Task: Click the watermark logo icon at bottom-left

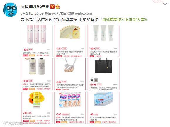Action: (x=5, y=123)
